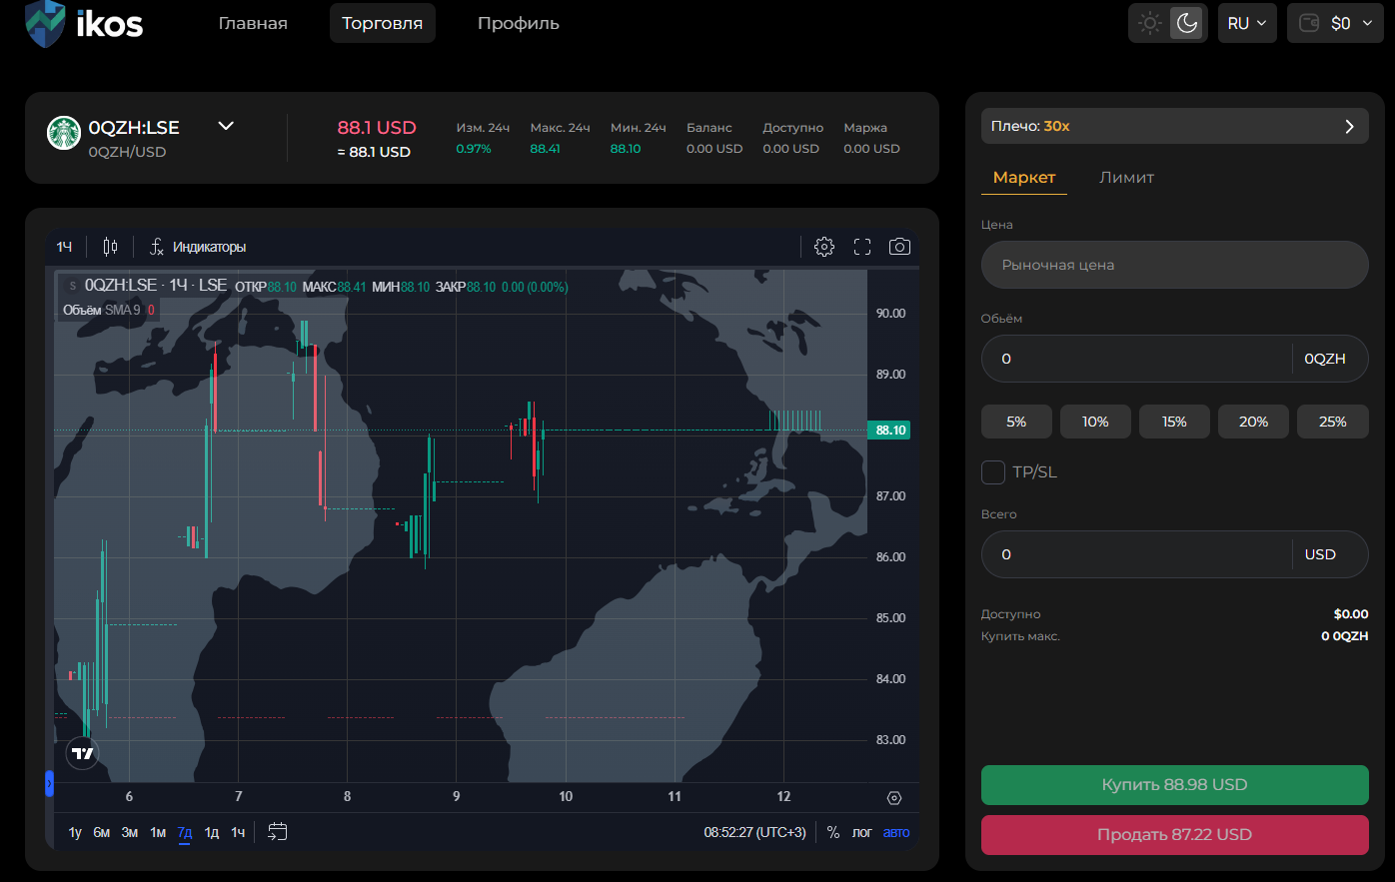The width and height of the screenshot is (1395, 882).
Task: Open go-to-date calendar icon
Action: pyautogui.click(x=278, y=831)
